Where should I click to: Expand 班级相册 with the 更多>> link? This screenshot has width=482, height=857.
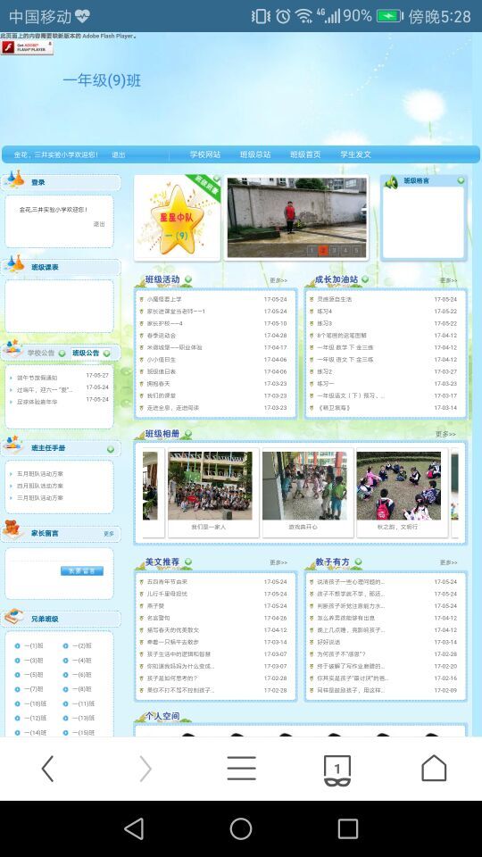pyautogui.click(x=445, y=434)
